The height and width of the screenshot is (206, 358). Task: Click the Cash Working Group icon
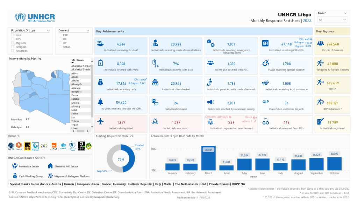pos(15,175)
